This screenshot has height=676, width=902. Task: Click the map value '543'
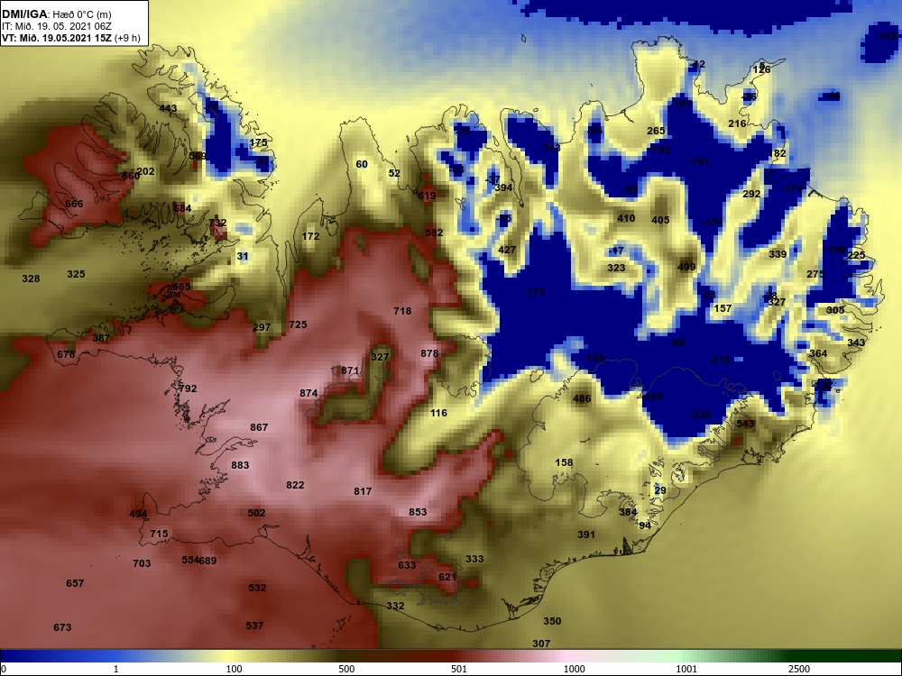[746, 424]
